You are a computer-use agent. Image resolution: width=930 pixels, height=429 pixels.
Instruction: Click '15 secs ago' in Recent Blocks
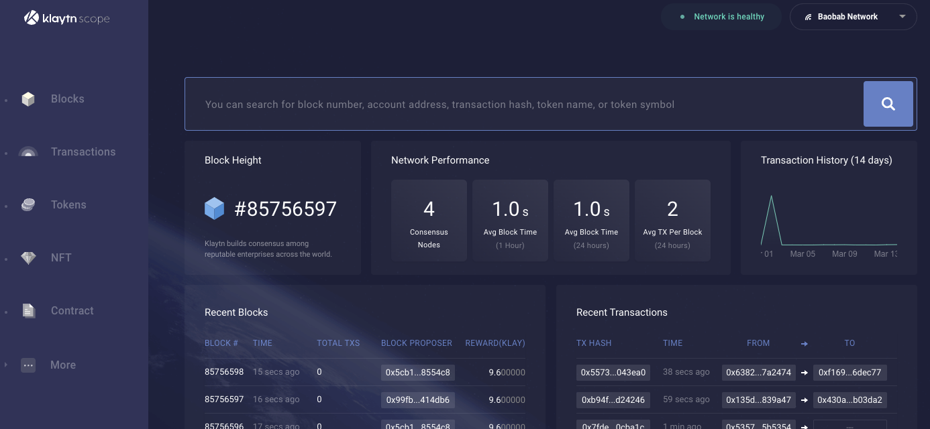point(276,371)
